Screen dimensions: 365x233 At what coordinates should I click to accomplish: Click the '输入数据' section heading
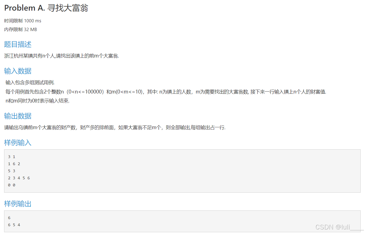click(18, 71)
